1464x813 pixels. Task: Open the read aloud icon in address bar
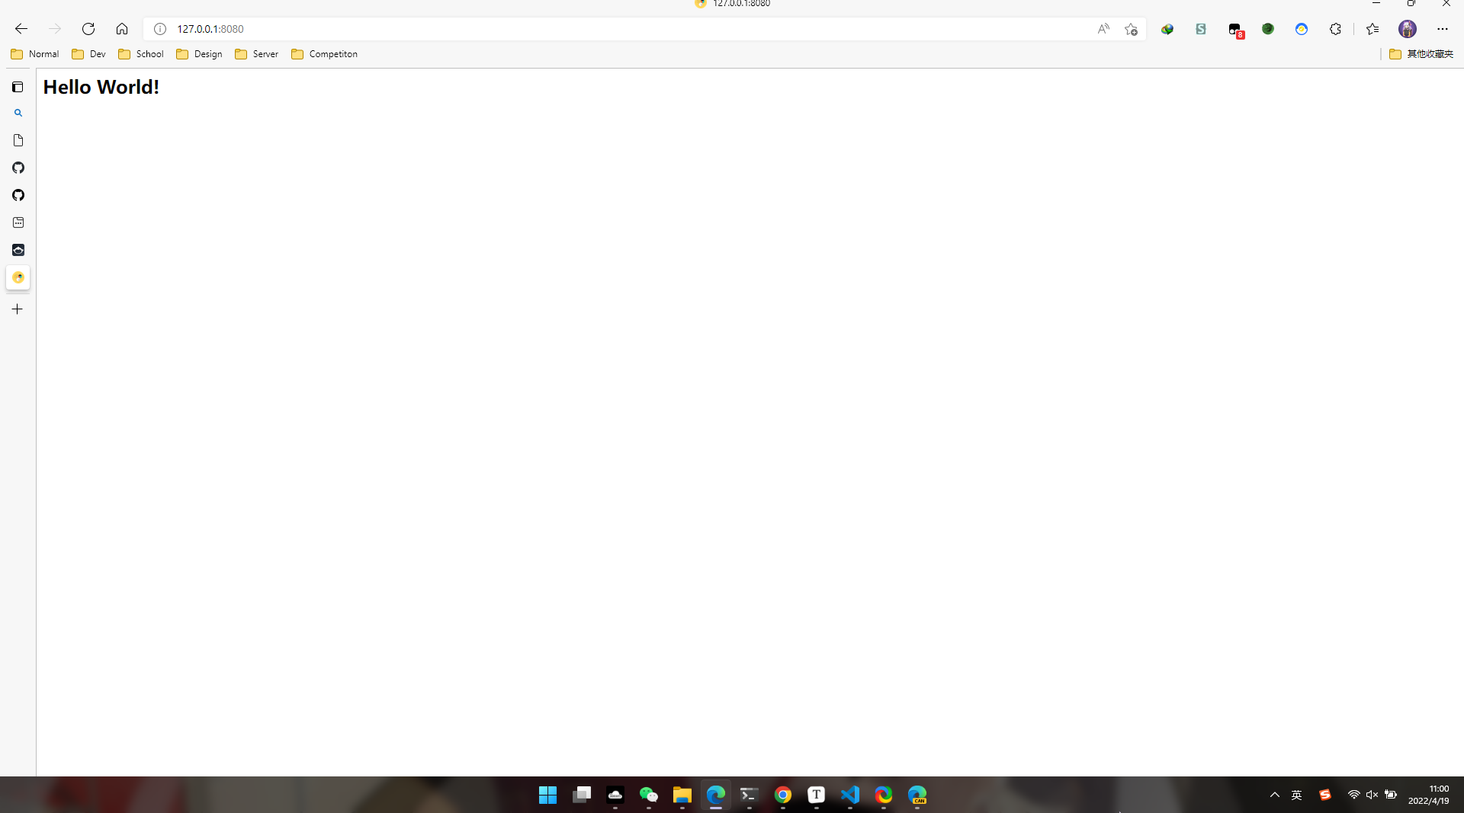(1103, 29)
